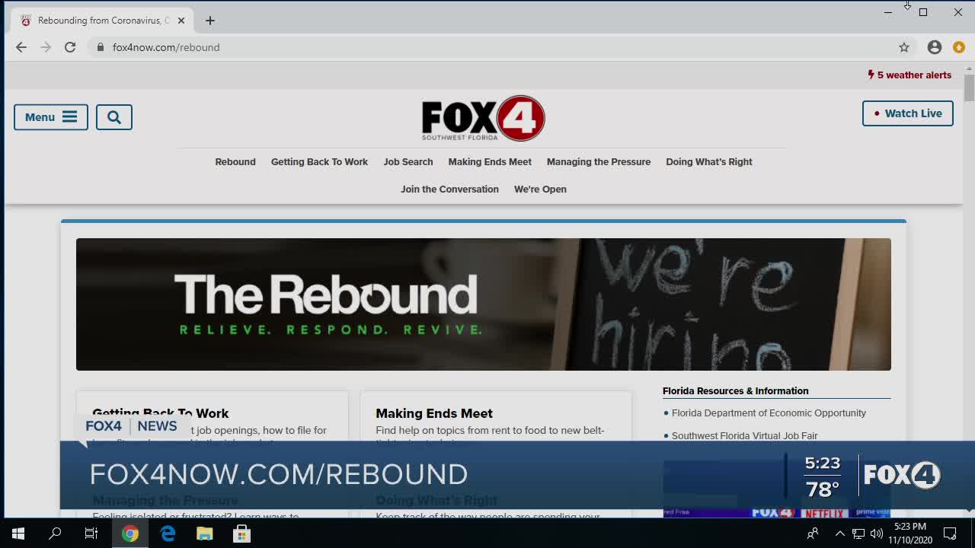Select Making Ends Meet in navigation bar
This screenshot has height=548, width=975.
point(490,161)
